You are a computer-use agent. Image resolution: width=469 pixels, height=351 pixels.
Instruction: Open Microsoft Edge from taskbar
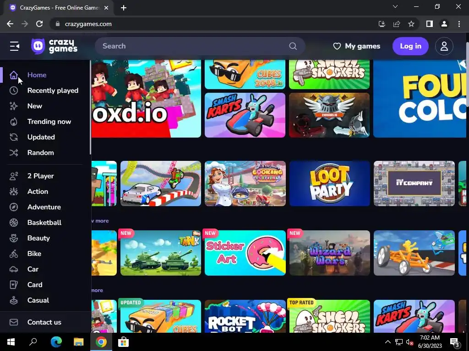[56, 342]
